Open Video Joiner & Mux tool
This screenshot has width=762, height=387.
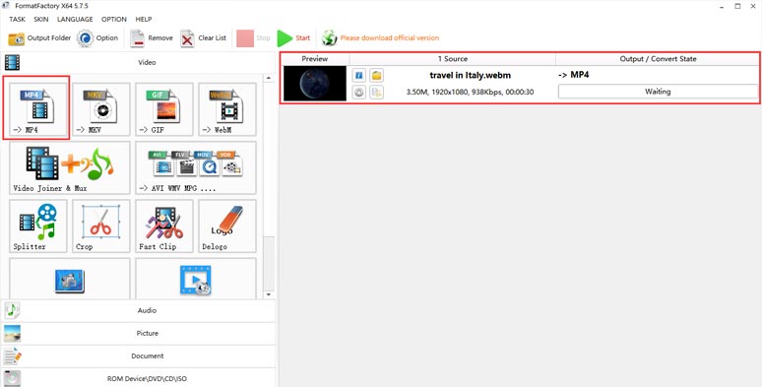coord(70,167)
